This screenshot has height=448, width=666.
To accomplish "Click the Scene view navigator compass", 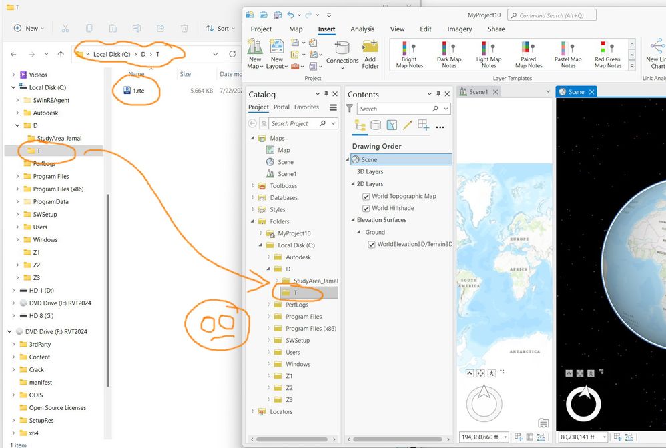I will click(584, 404).
